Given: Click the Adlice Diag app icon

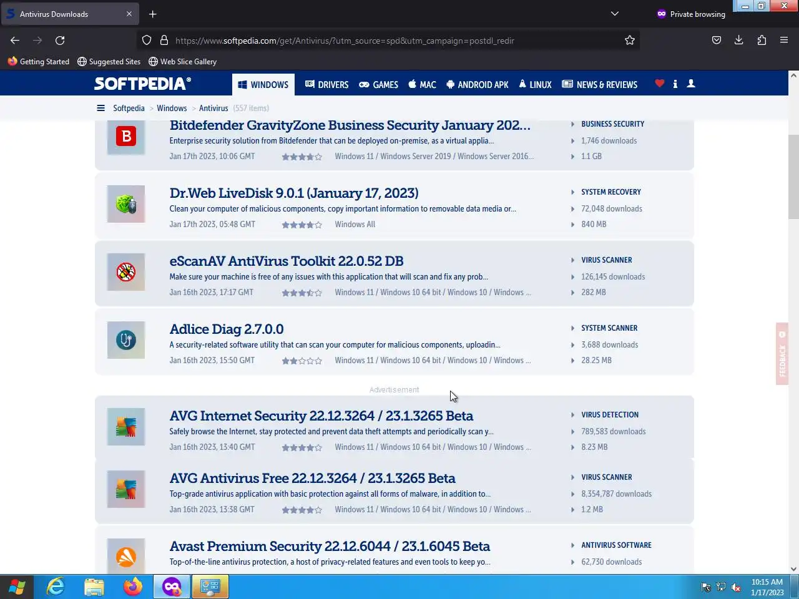Looking at the screenshot, I should point(126,340).
